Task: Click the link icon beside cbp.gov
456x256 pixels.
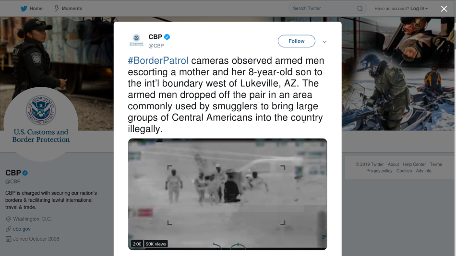Action: (9, 229)
